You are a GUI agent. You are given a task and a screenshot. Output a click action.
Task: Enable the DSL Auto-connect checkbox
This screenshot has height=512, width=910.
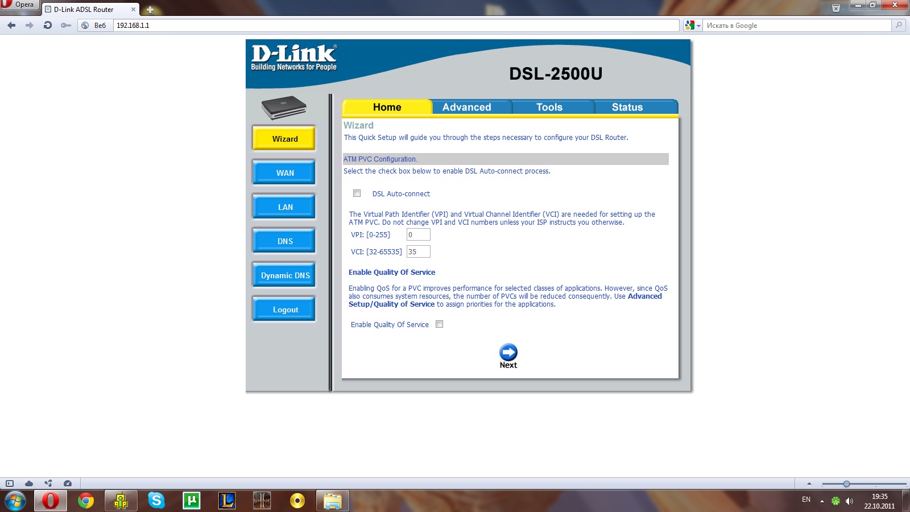click(x=357, y=193)
